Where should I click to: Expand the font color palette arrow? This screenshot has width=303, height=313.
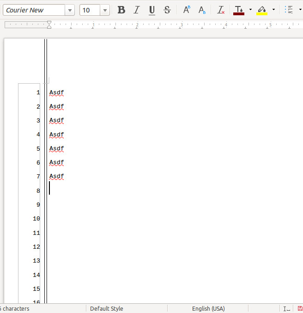coord(250,10)
